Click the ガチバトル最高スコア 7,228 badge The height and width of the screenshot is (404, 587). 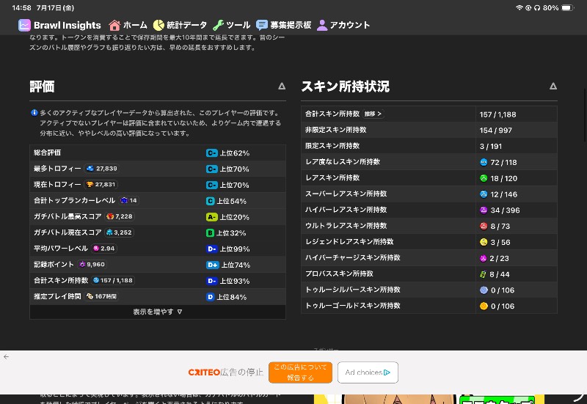coord(120,216)
